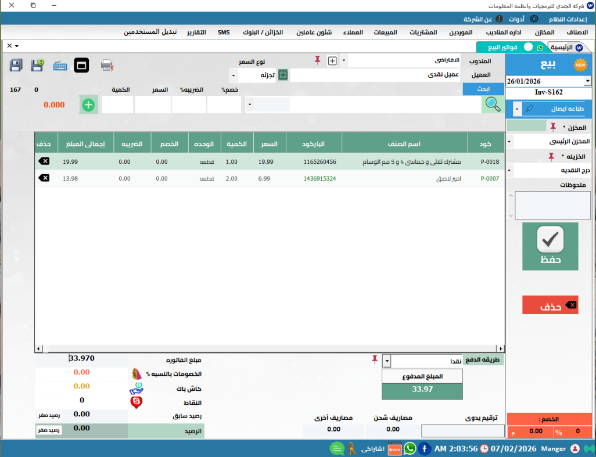Open the on-screen keyboard icon
Screen dimensions: 596x457
coord(60,66)
